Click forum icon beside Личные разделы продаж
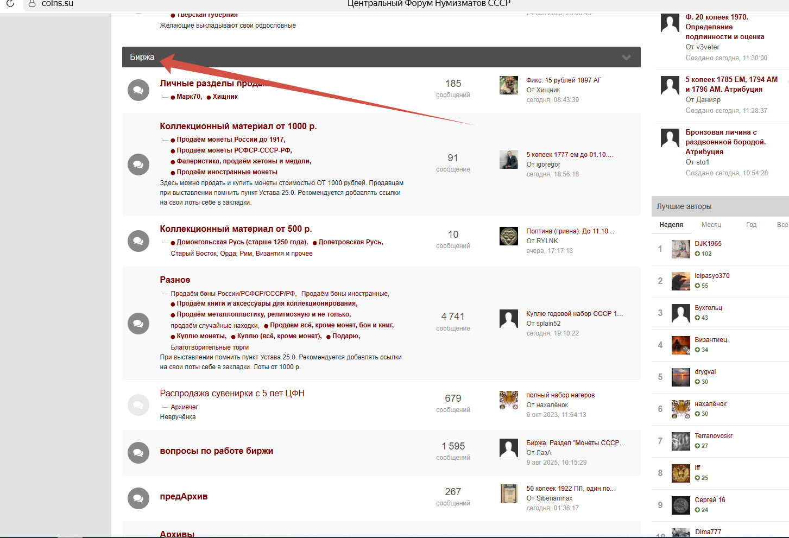This screenshot has height=538, width=789. pos(138,90)
